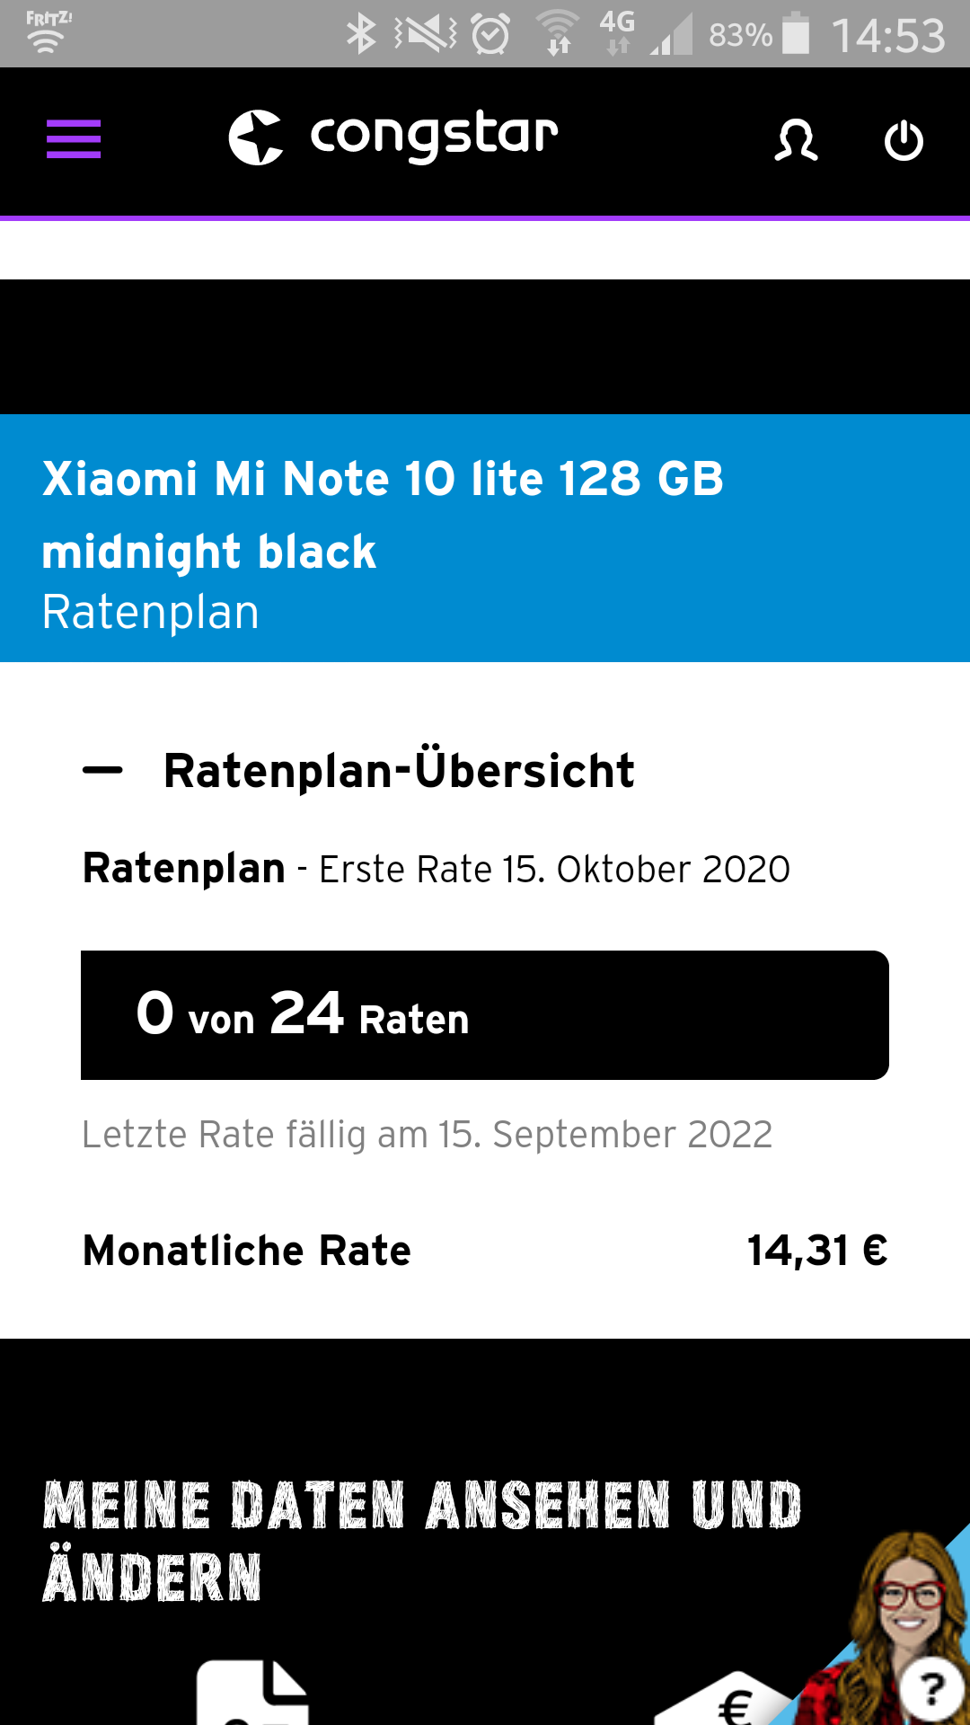Tap the Ratenplan subtitle in blue header
The width and height of the screenshot is (970, 1725).
(x=151, y=613)
